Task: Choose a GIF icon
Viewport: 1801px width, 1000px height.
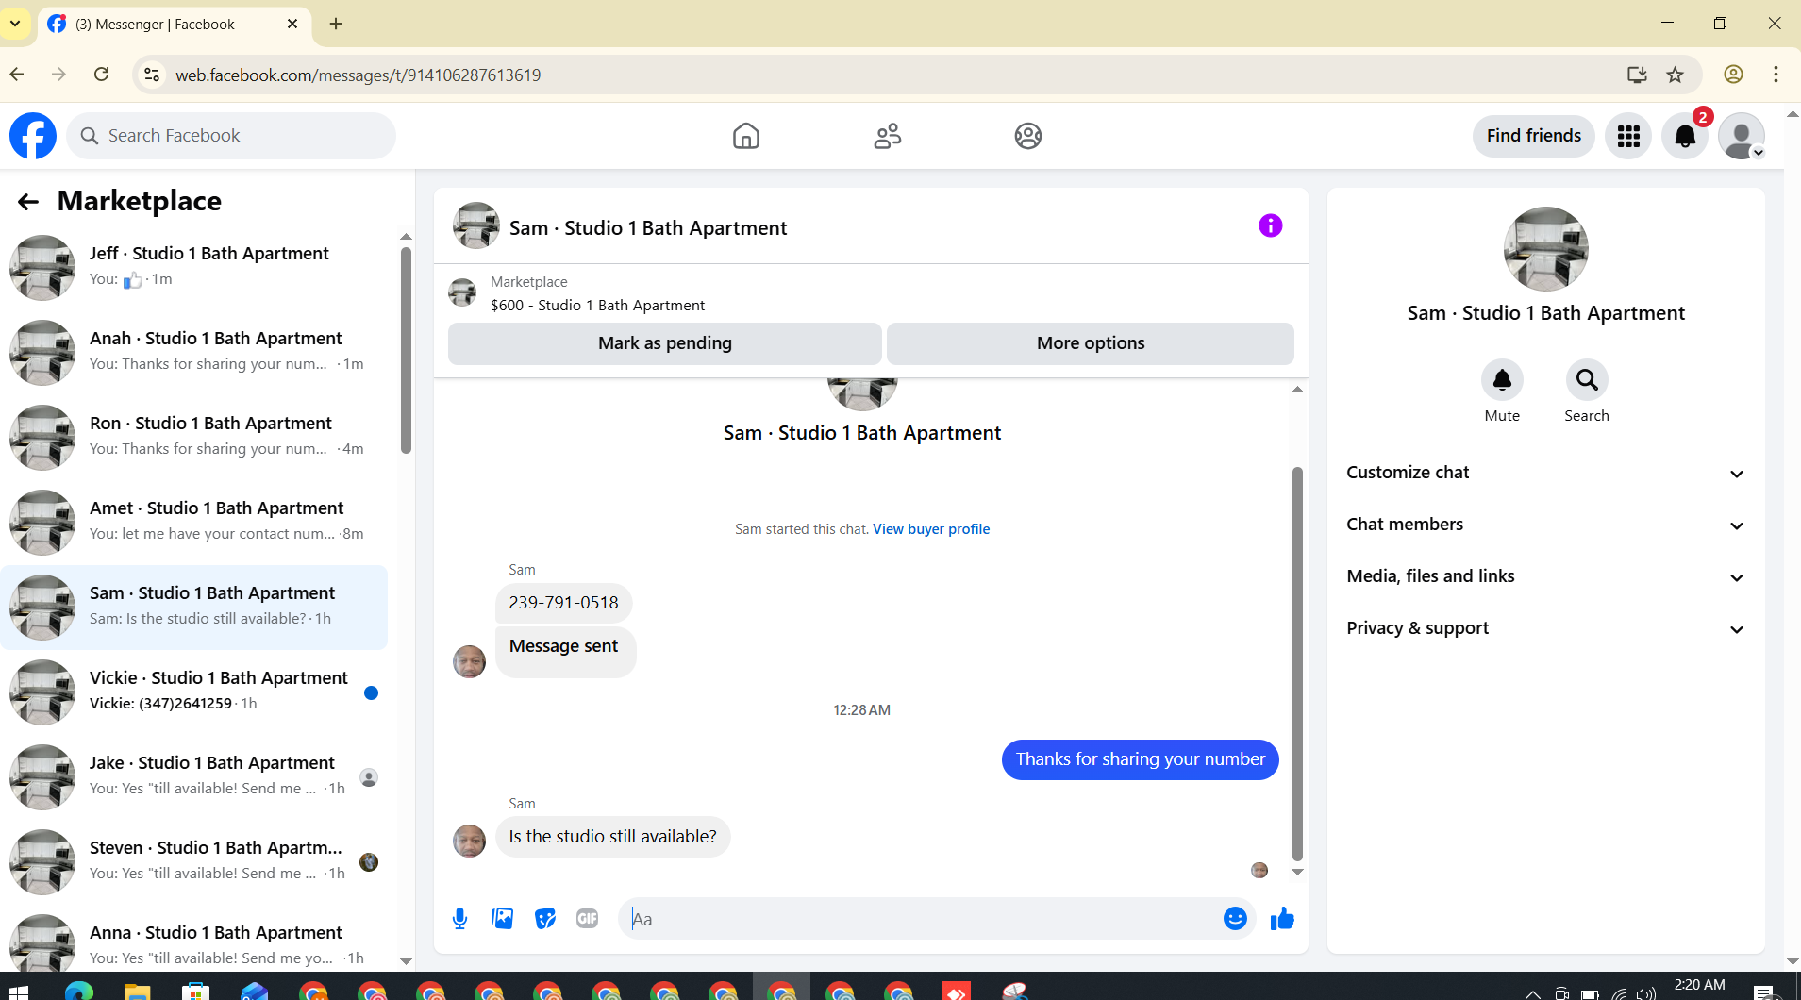Action: click(588, 919)
